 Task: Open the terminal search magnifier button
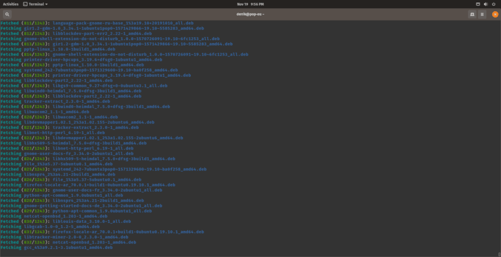pyautogui.click(x=7, y=14)
